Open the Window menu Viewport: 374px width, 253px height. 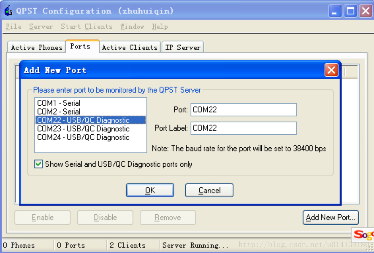(x=132, y=27)
